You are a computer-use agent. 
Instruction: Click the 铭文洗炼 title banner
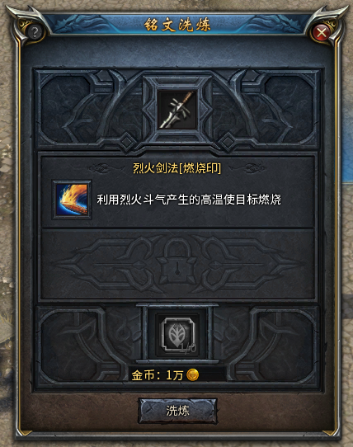(x=177, y=25)
